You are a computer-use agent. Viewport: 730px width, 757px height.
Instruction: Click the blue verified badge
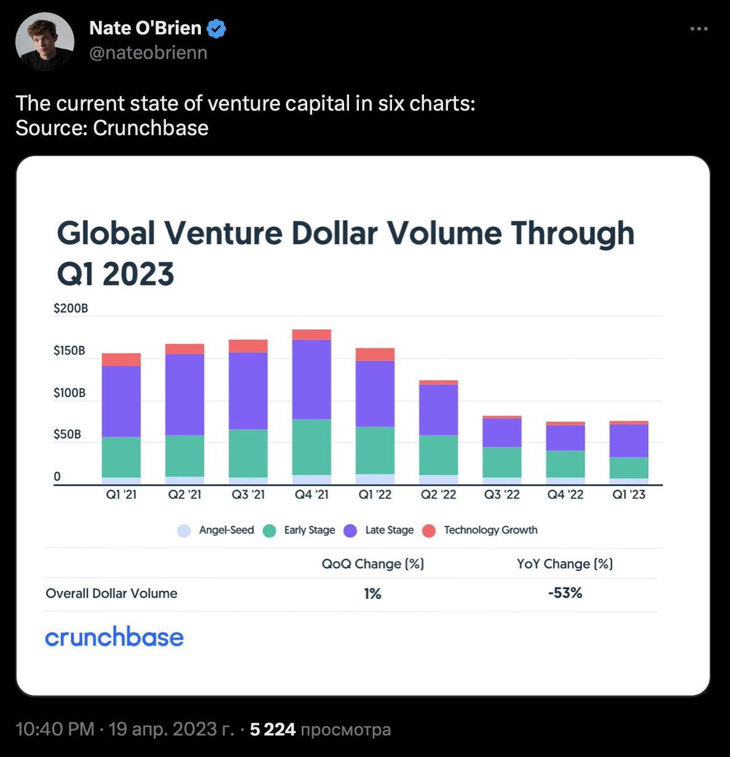tap(216, 28)
